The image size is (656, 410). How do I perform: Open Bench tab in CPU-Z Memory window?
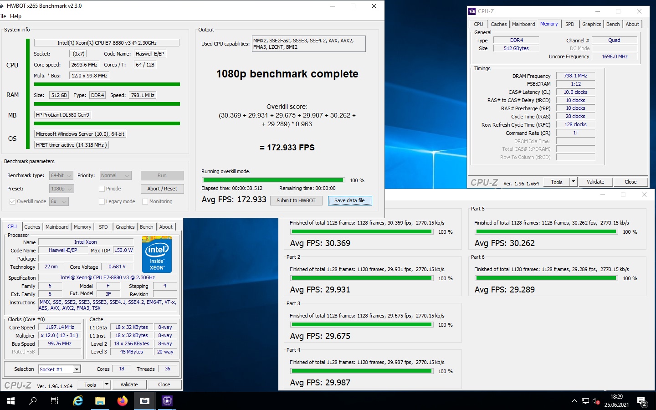tap(613, 24)
